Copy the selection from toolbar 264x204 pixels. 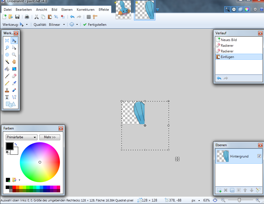[43, 17]
